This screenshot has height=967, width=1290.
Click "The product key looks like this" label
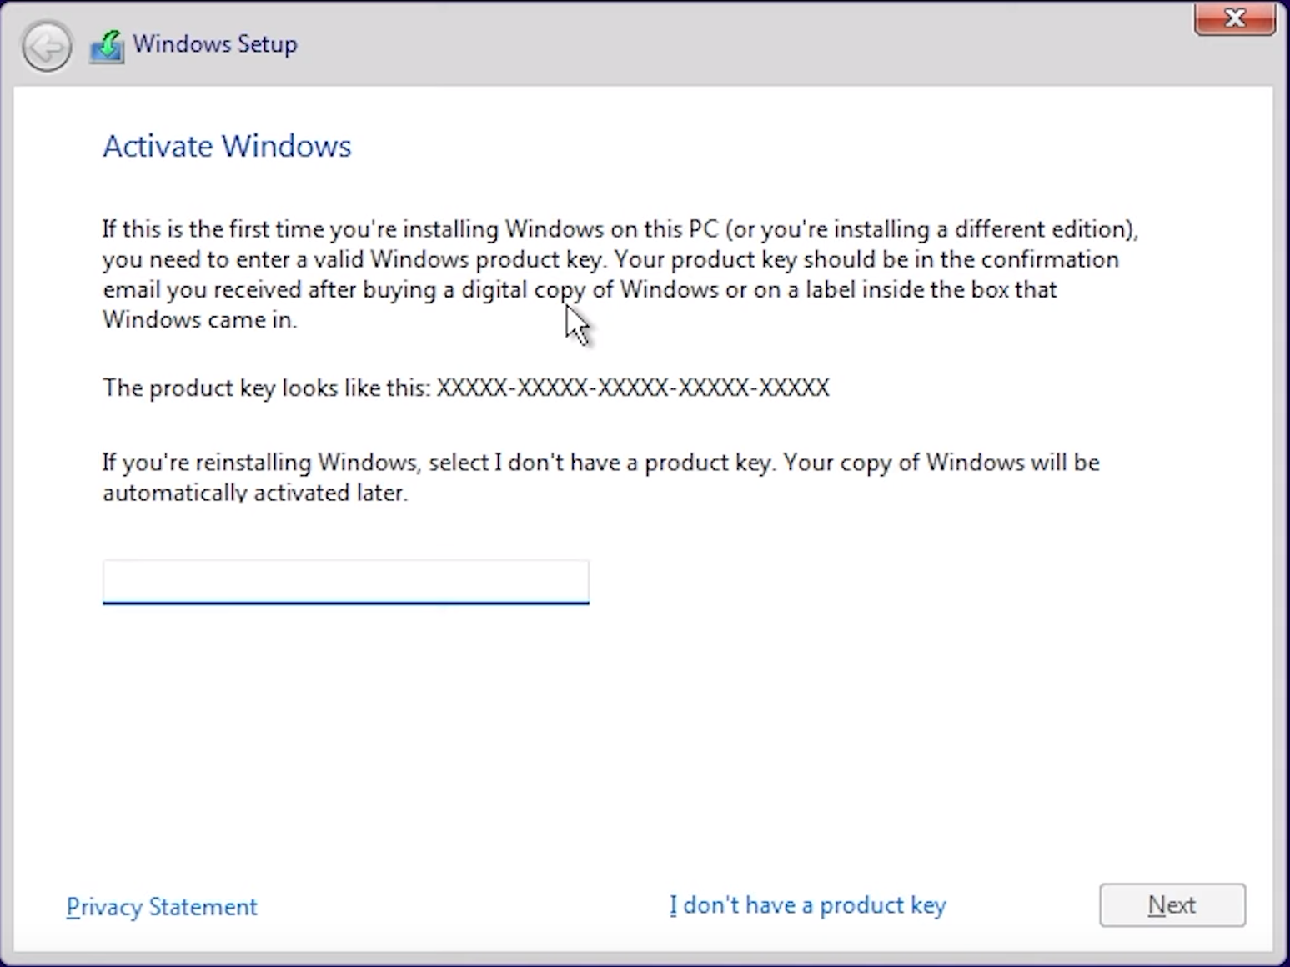pyautogui.click(x=267, y=388)
